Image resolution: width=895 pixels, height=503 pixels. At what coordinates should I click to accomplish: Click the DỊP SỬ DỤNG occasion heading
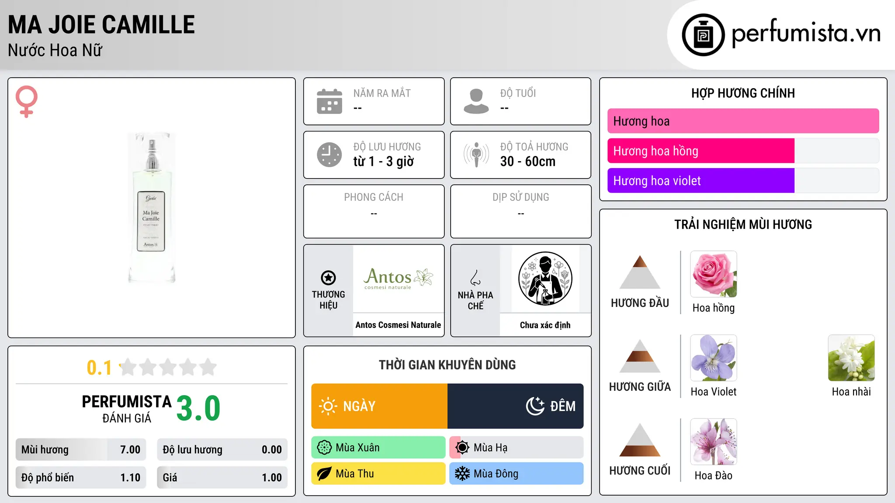[x=521, y=197]
